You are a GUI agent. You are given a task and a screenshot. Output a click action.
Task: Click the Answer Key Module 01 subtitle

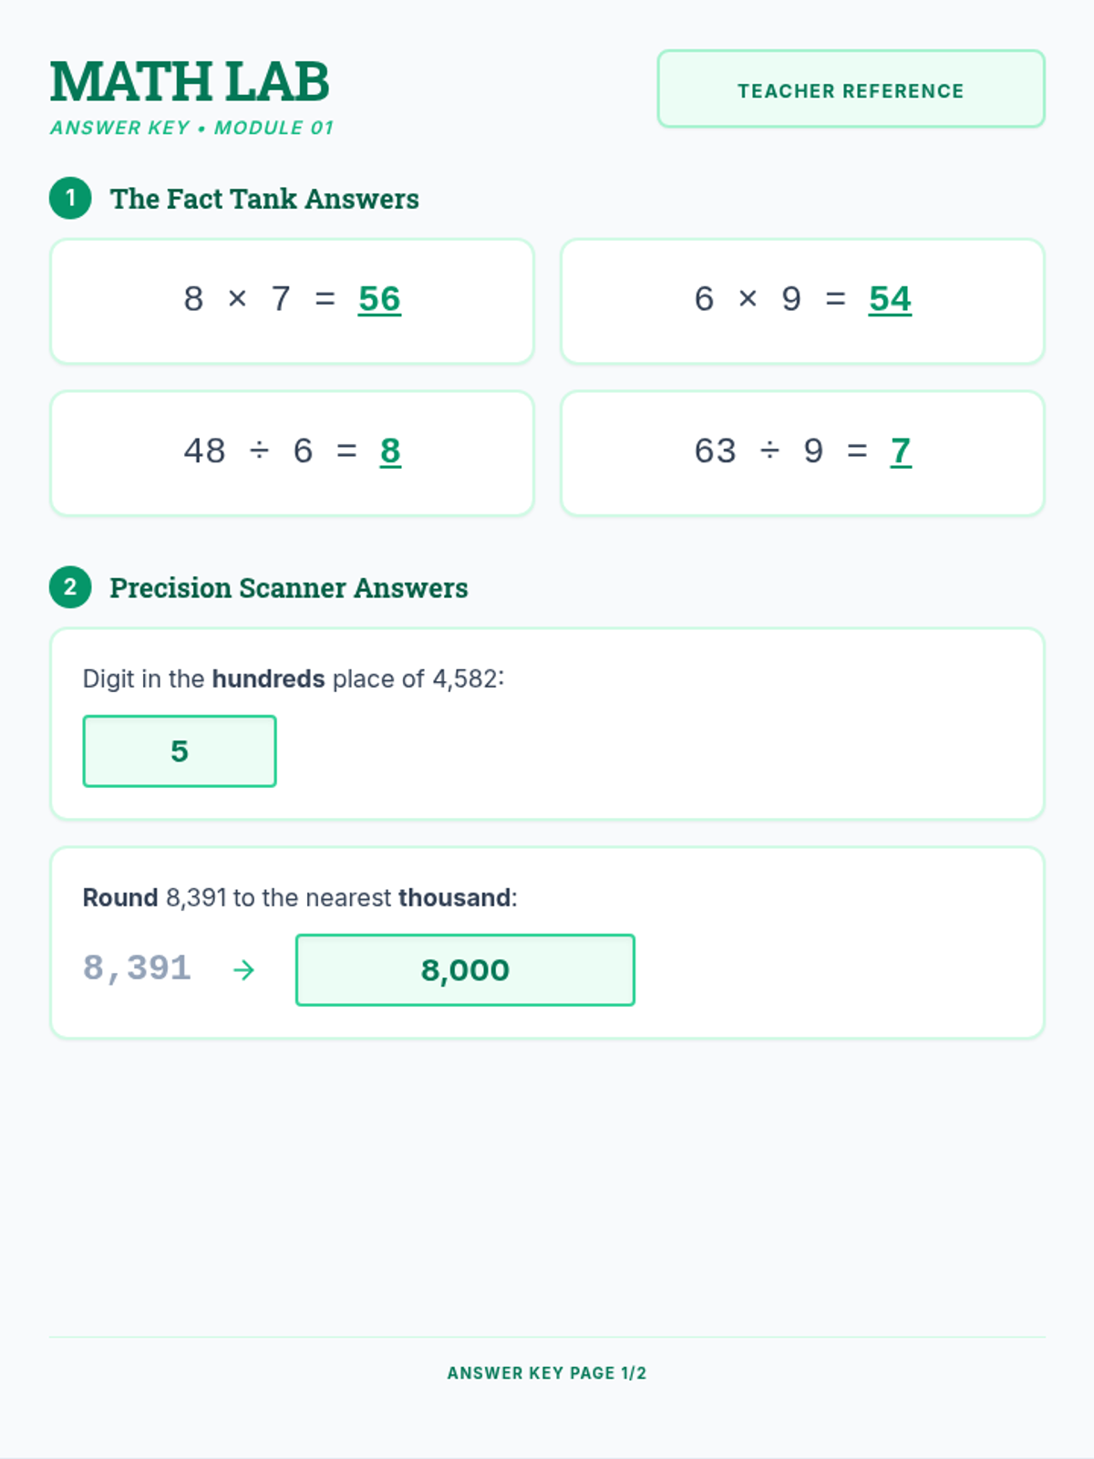tap(192, 128)
